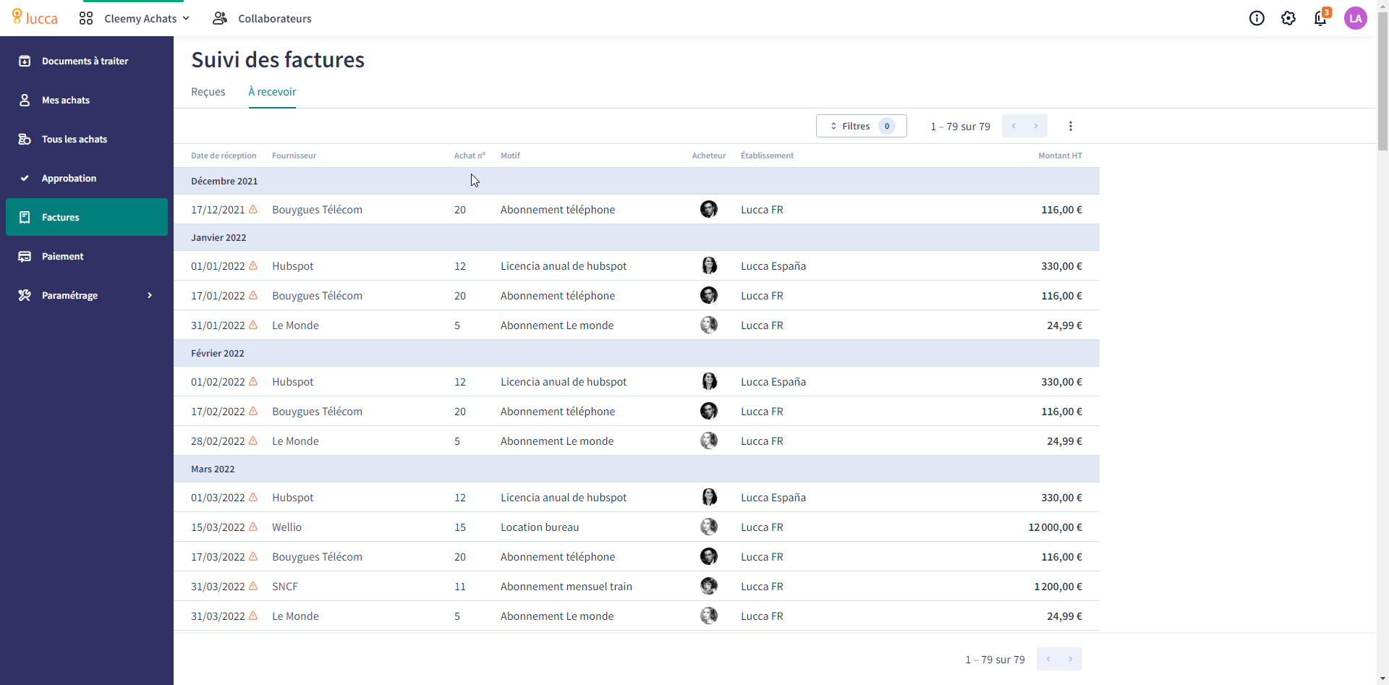The image size is (1389, 685).
Task: Click the Lucca logo
Action: [35, 18]
